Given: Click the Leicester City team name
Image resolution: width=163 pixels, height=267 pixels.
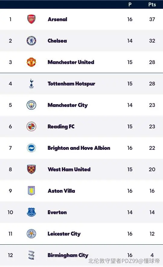Looking at the screenshot, I should [x=64, y=234].
